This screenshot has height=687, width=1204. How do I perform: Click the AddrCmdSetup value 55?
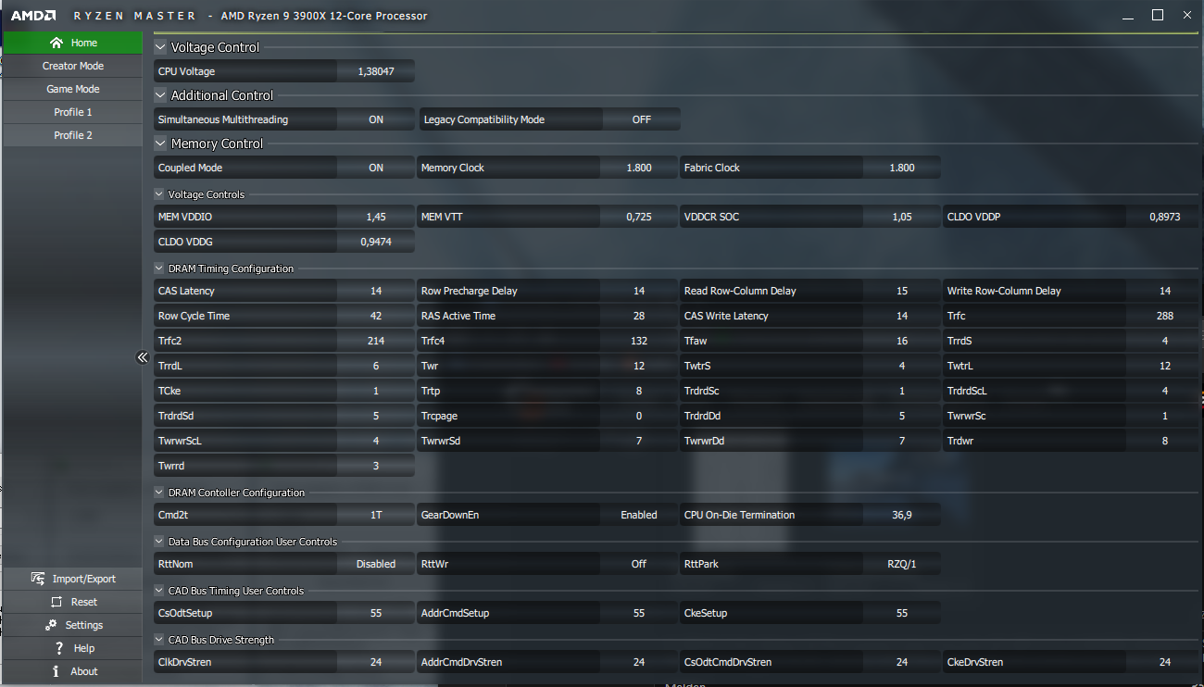tap(639, 613)
